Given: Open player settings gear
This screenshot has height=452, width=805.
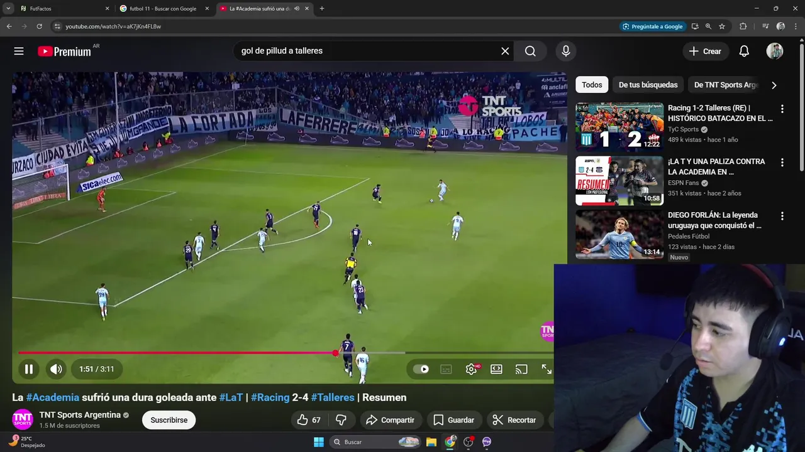Looking at the screenshot, I should tap(471, 369).
